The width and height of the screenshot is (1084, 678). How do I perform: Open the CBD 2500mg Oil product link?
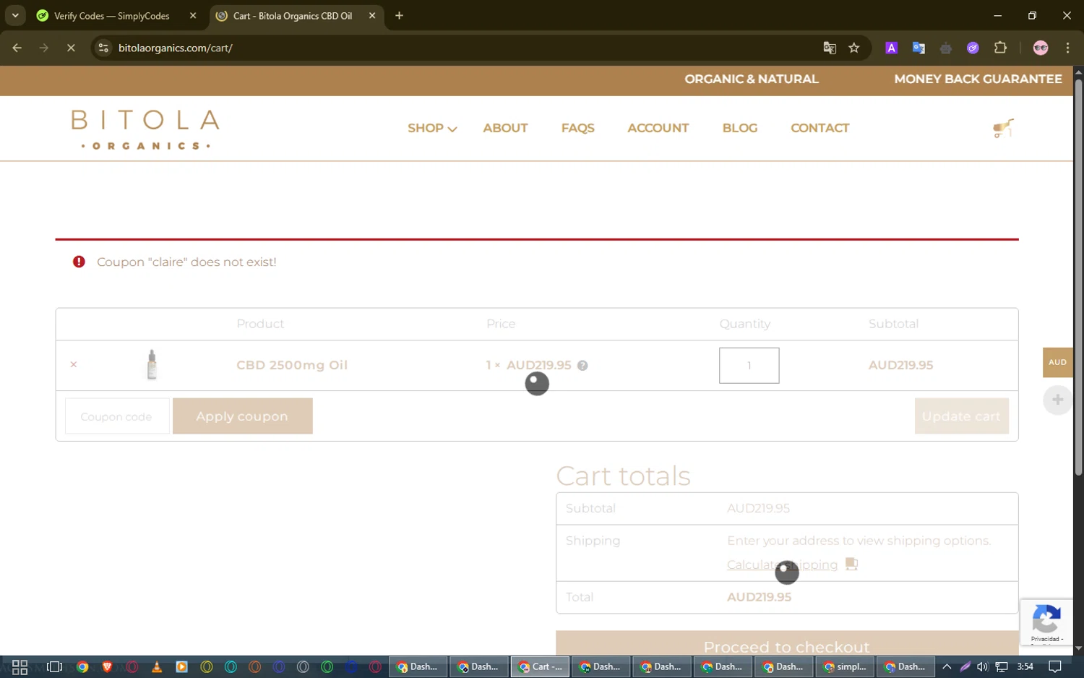(292, 365)
